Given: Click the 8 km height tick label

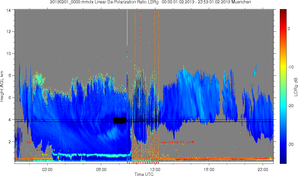Looking at the screenshot, I should [9, 76].
